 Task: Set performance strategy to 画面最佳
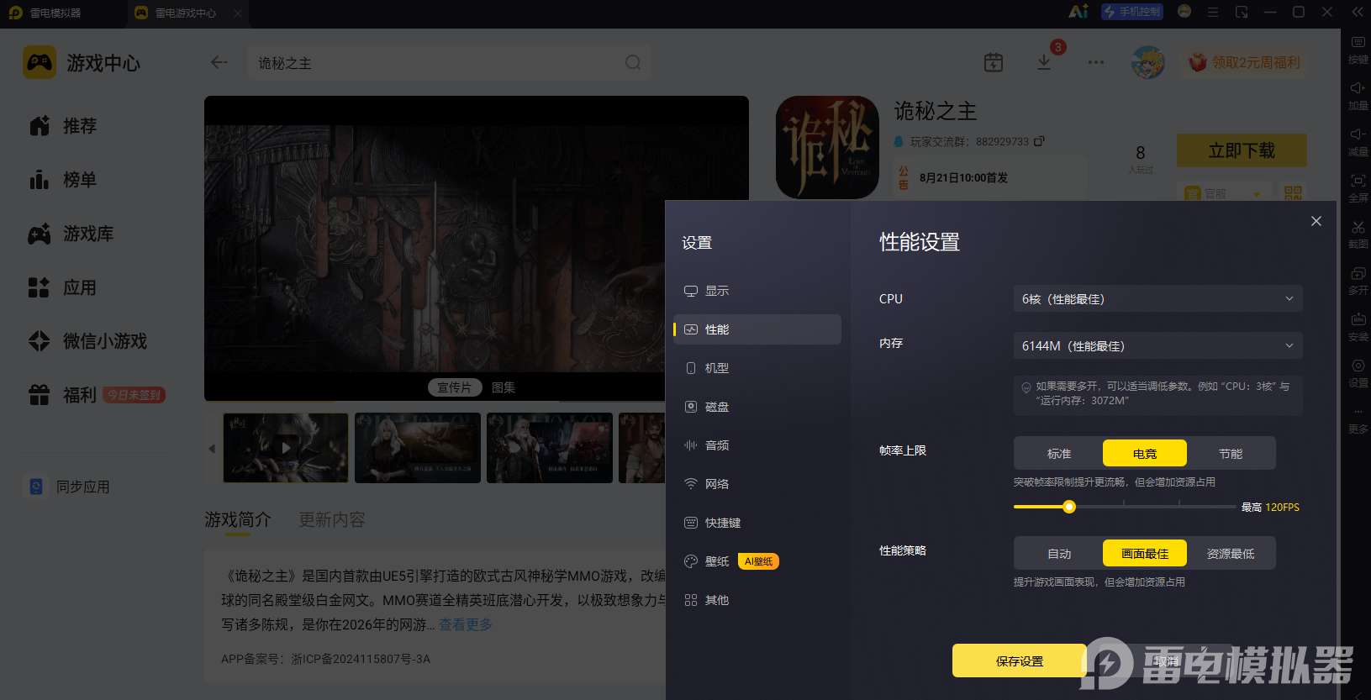(1145, 554)
